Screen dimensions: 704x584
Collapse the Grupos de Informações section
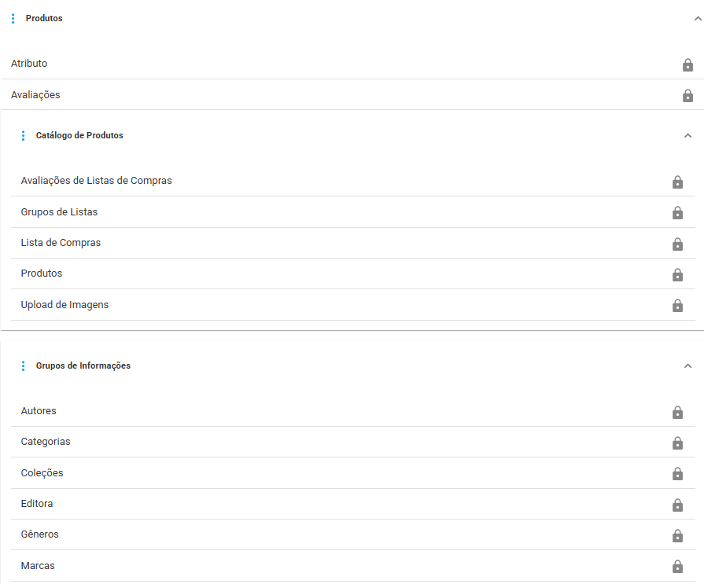click(687, 366)
